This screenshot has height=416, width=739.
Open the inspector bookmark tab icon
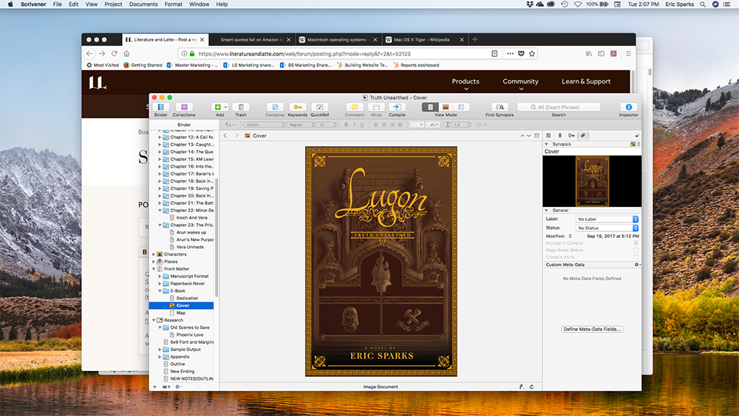(x=560, y=136)
